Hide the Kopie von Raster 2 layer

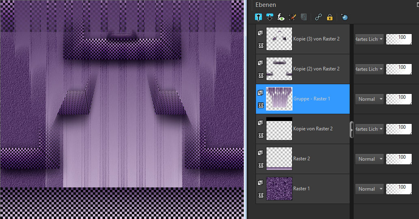click(260, 136)
